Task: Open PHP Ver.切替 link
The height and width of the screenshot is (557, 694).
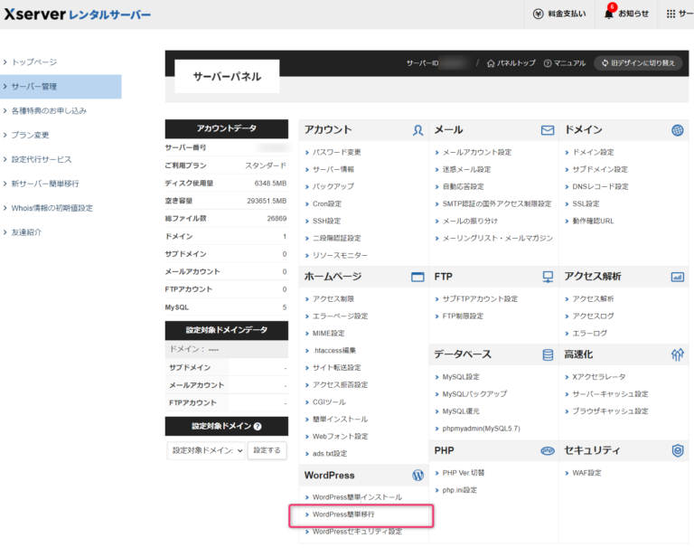Action: point(464,473)
